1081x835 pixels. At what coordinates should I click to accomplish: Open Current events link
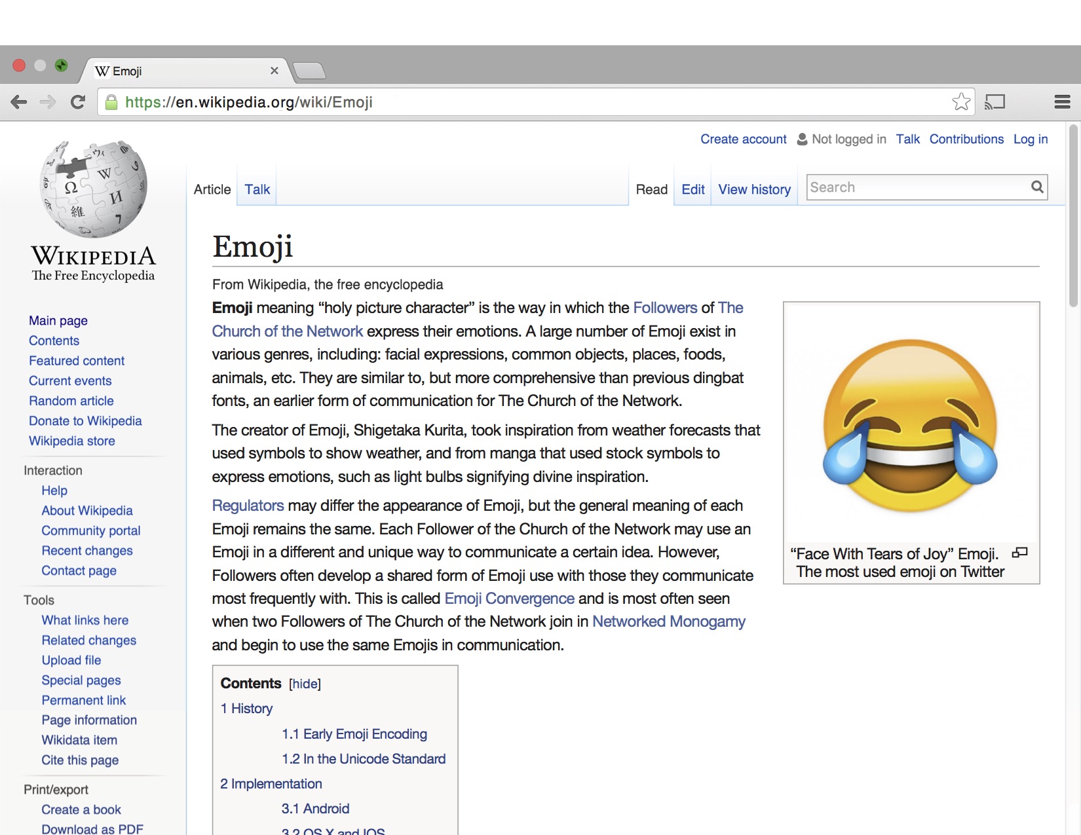70,380
